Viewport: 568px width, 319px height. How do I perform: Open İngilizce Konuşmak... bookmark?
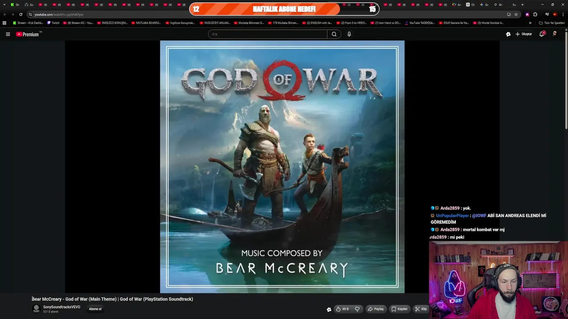(x=180, y=23)
